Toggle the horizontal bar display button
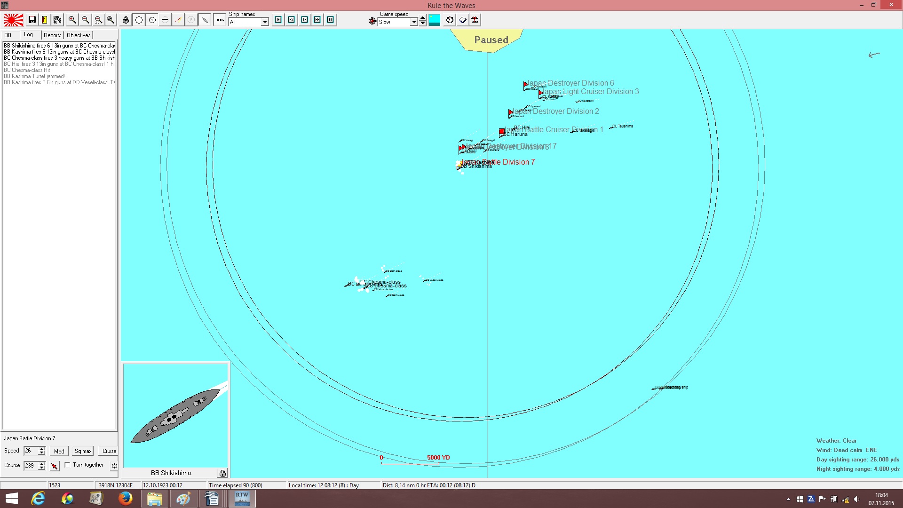Viewport: 903px width, 508px height. pyautogui.click(x=165, y=20)
